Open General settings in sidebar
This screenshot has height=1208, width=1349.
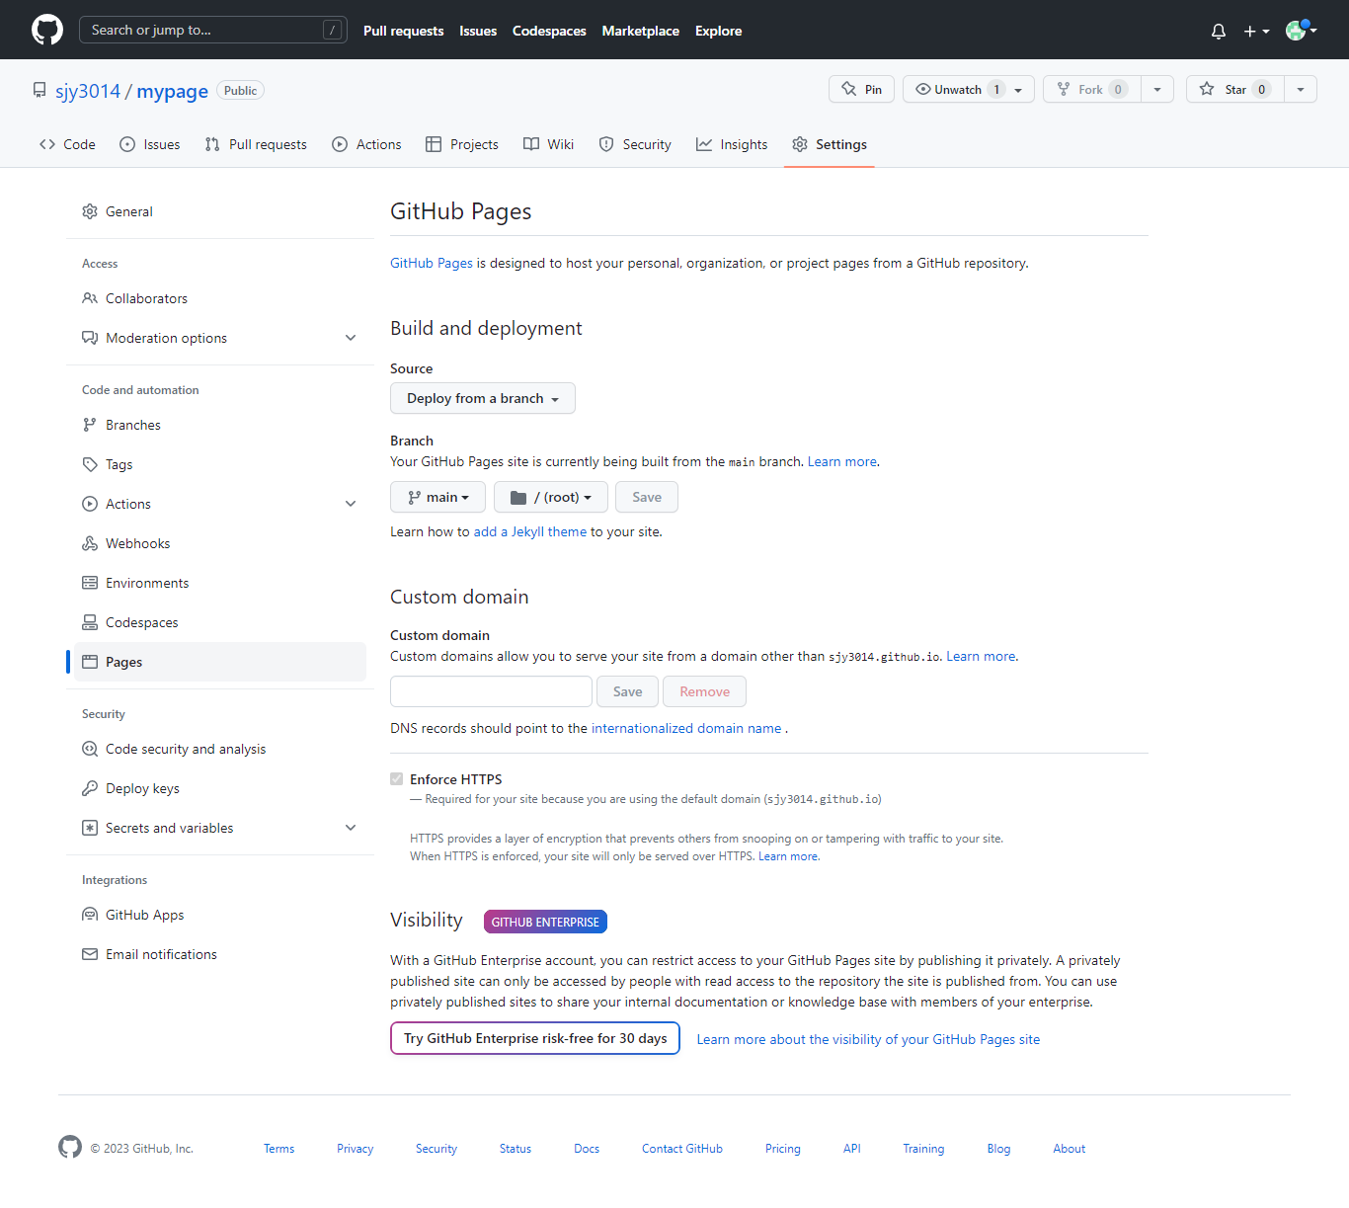pos(220,211)
